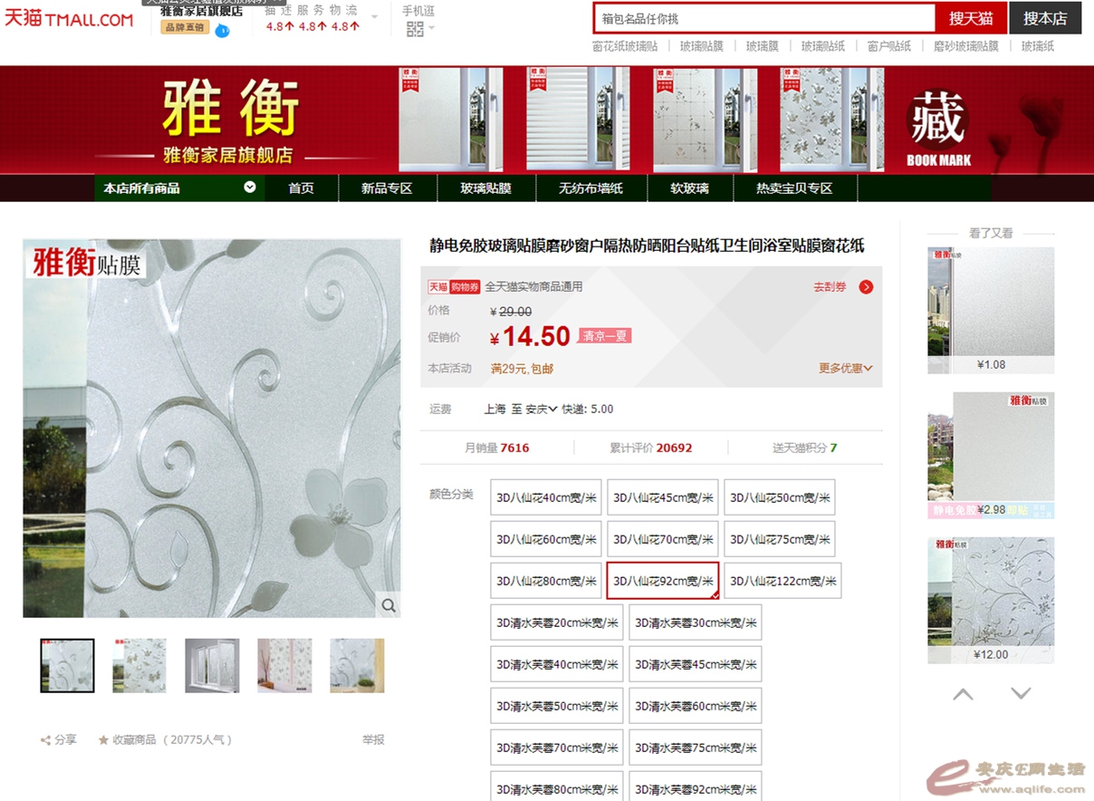Expand the 本店所有商品 dropdown
The height and width of the screenshot is (801, 1094).
pyautogui.click(x=250, y=188)
